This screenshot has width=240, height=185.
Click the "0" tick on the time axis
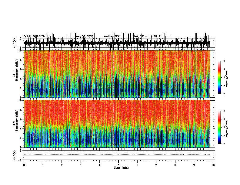(24, 165)
